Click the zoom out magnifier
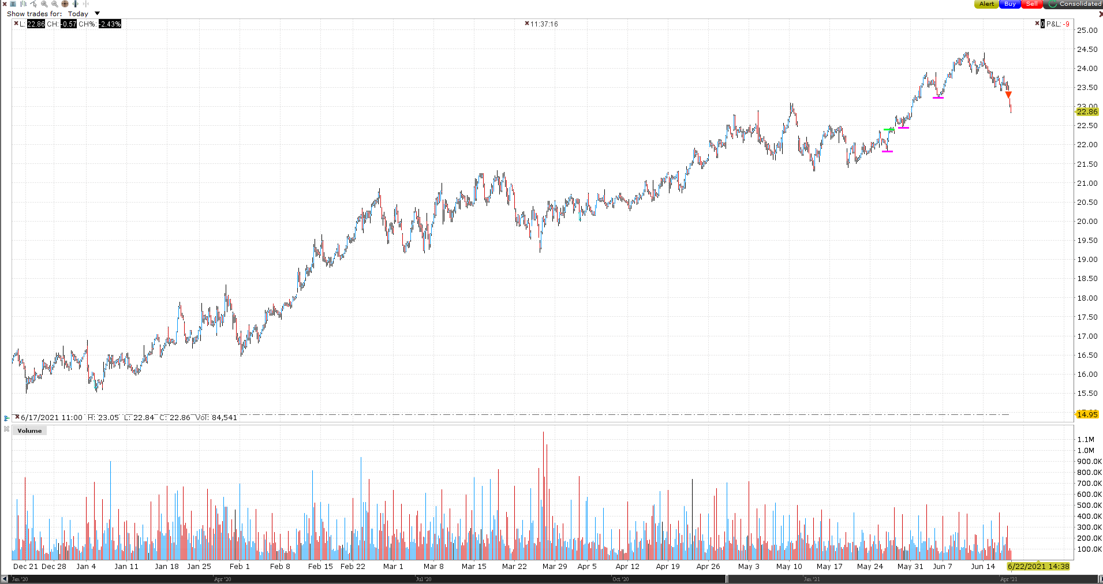The width and height of the screenshot is (1103, 584). tap(55, 4)
